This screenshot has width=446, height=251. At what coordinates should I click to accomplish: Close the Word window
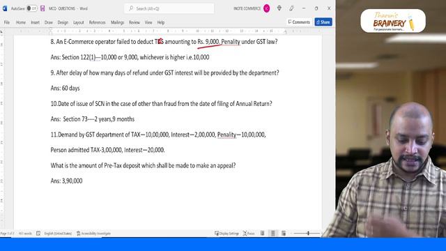point(329,8)
